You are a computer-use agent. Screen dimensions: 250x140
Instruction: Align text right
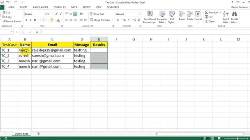coord(75,20)
